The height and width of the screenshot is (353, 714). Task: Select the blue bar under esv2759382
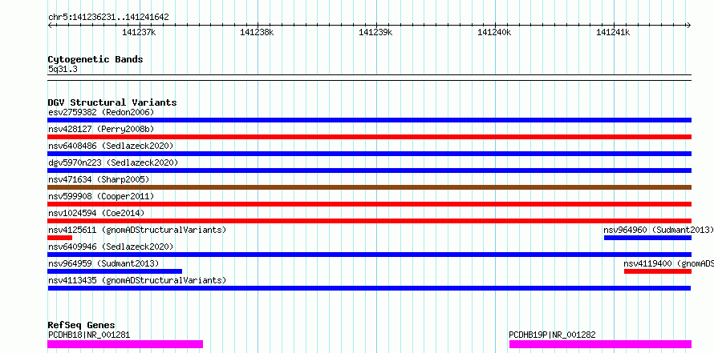[369, 120]
